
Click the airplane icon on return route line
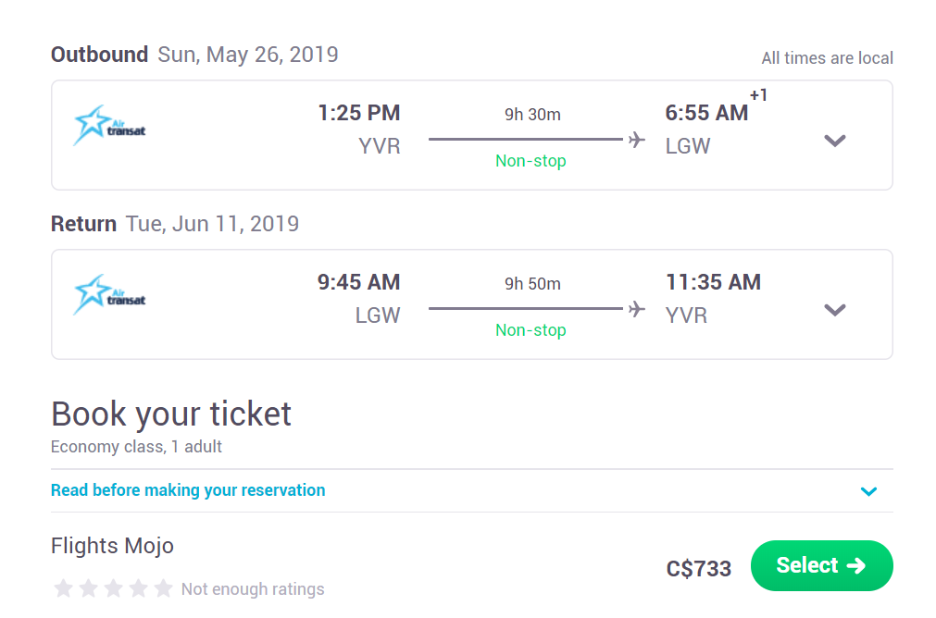pyautogui.click(x=637, y=309)
